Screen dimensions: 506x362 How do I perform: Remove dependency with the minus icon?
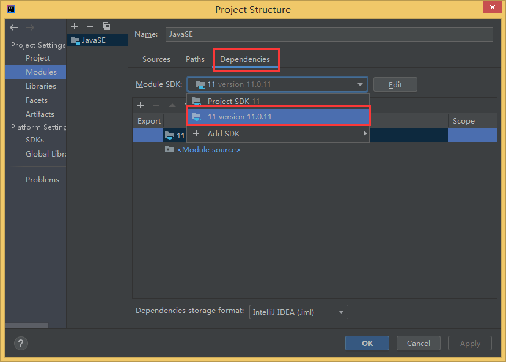pyautogui.click(x=156, y=105)
